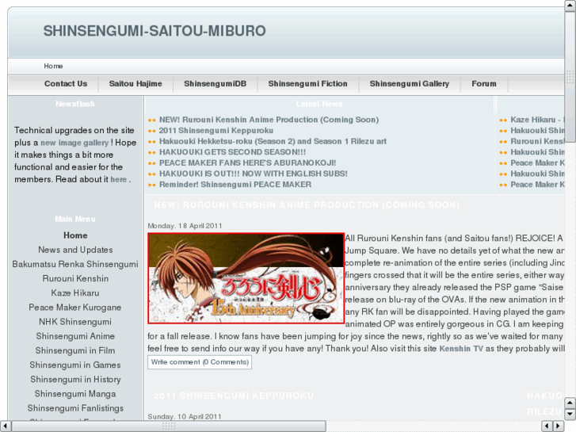
Task: Open the Contact Us menu item
Action: click(x=66, y=84)
